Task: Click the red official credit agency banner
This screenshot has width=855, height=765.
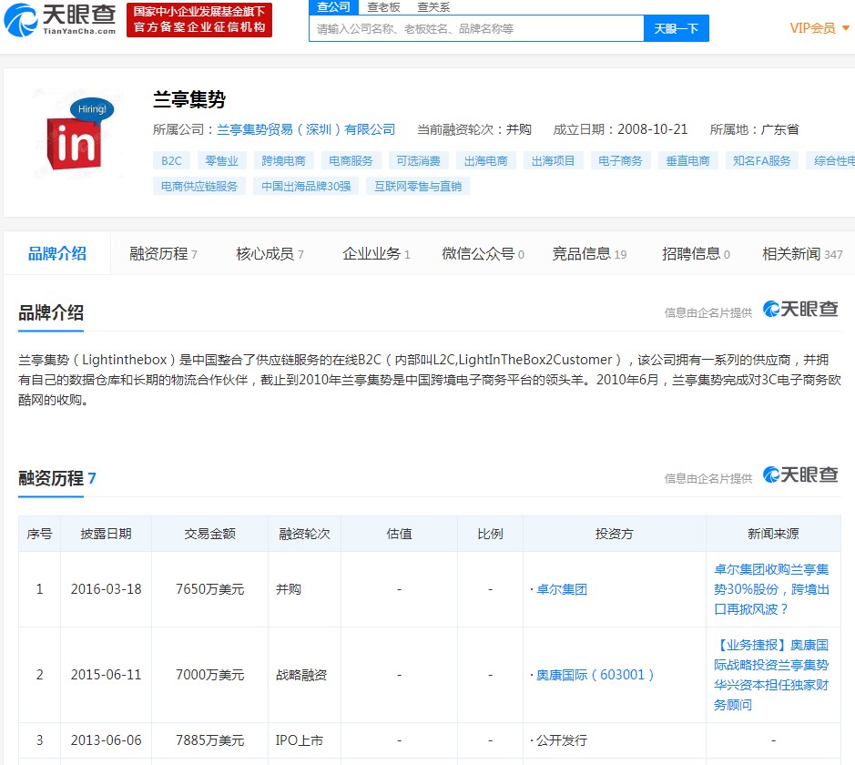Action: coord(199,20)
